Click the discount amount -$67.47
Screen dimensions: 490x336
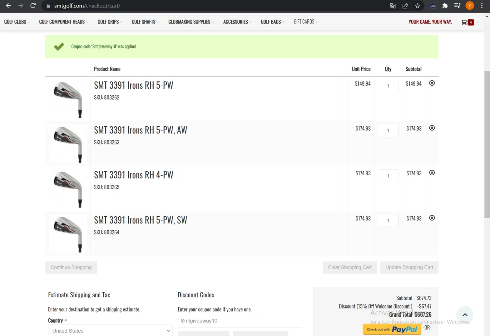[424, 306]
